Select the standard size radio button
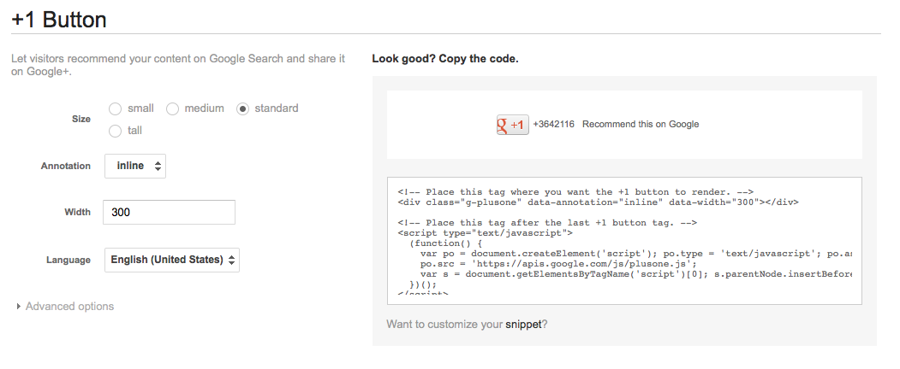The width and height of the screenshot is (900, 369). point(242,108)
